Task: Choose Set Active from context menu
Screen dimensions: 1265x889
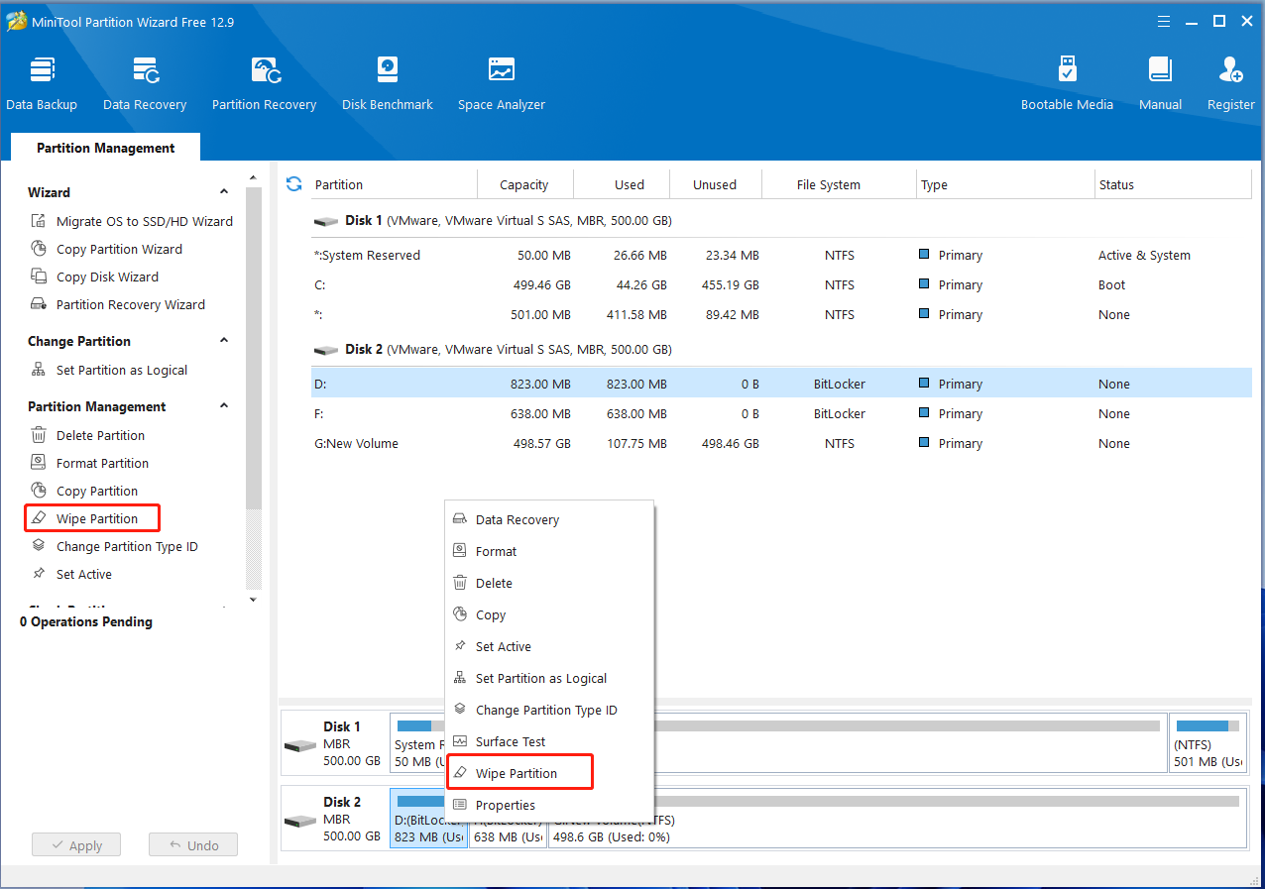Action: (x=549, y=646)
